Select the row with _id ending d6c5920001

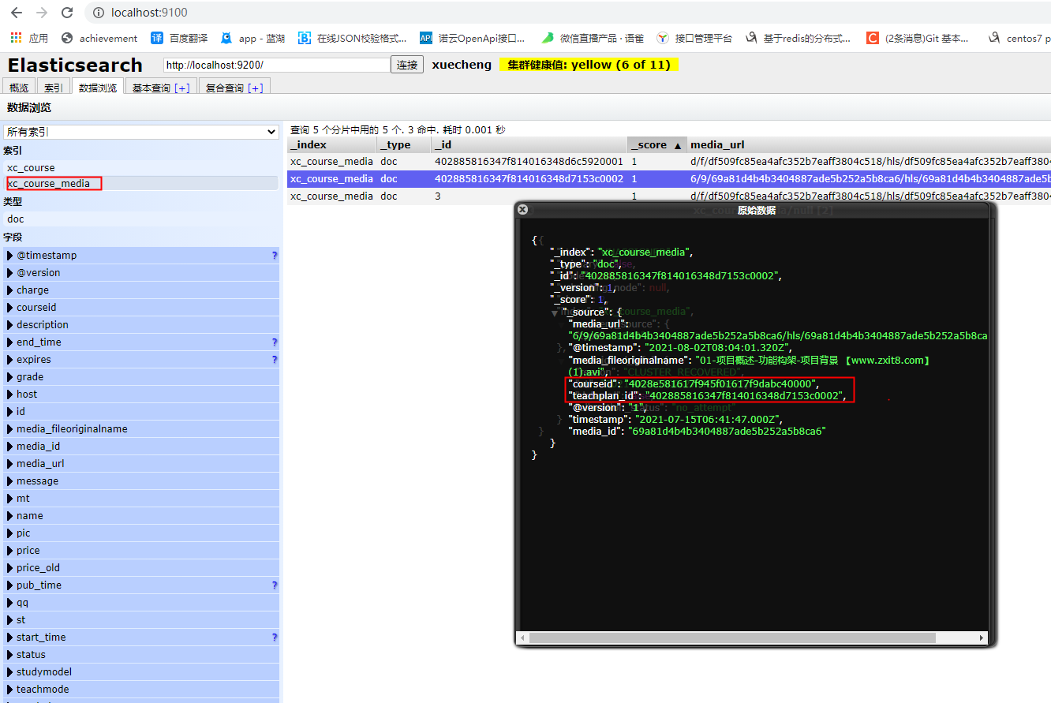click(x=669, y=162)
